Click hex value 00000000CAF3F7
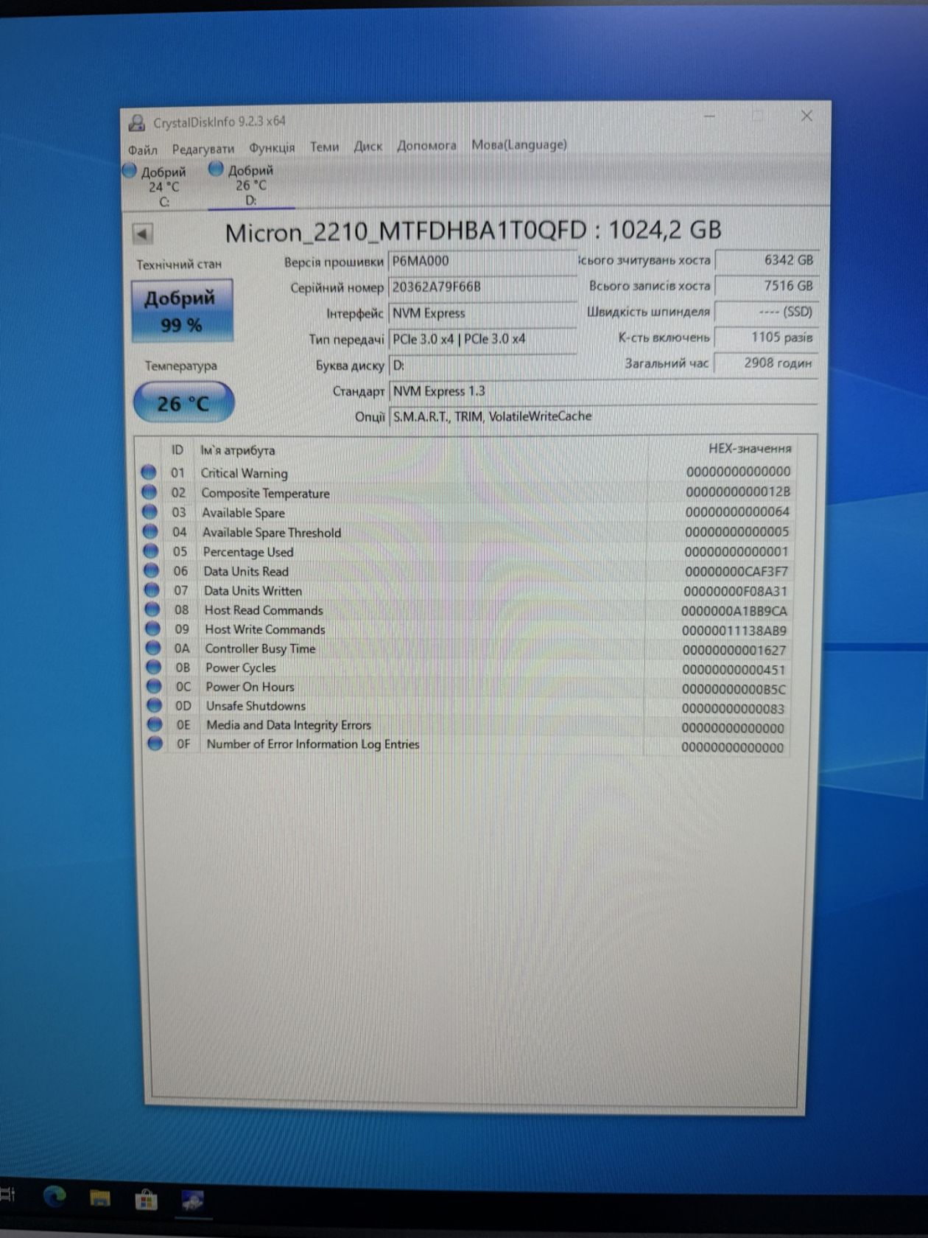The image size is (928, 1238). tap(736, 571)
